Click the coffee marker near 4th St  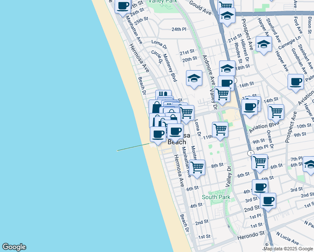tap(260, 187)
